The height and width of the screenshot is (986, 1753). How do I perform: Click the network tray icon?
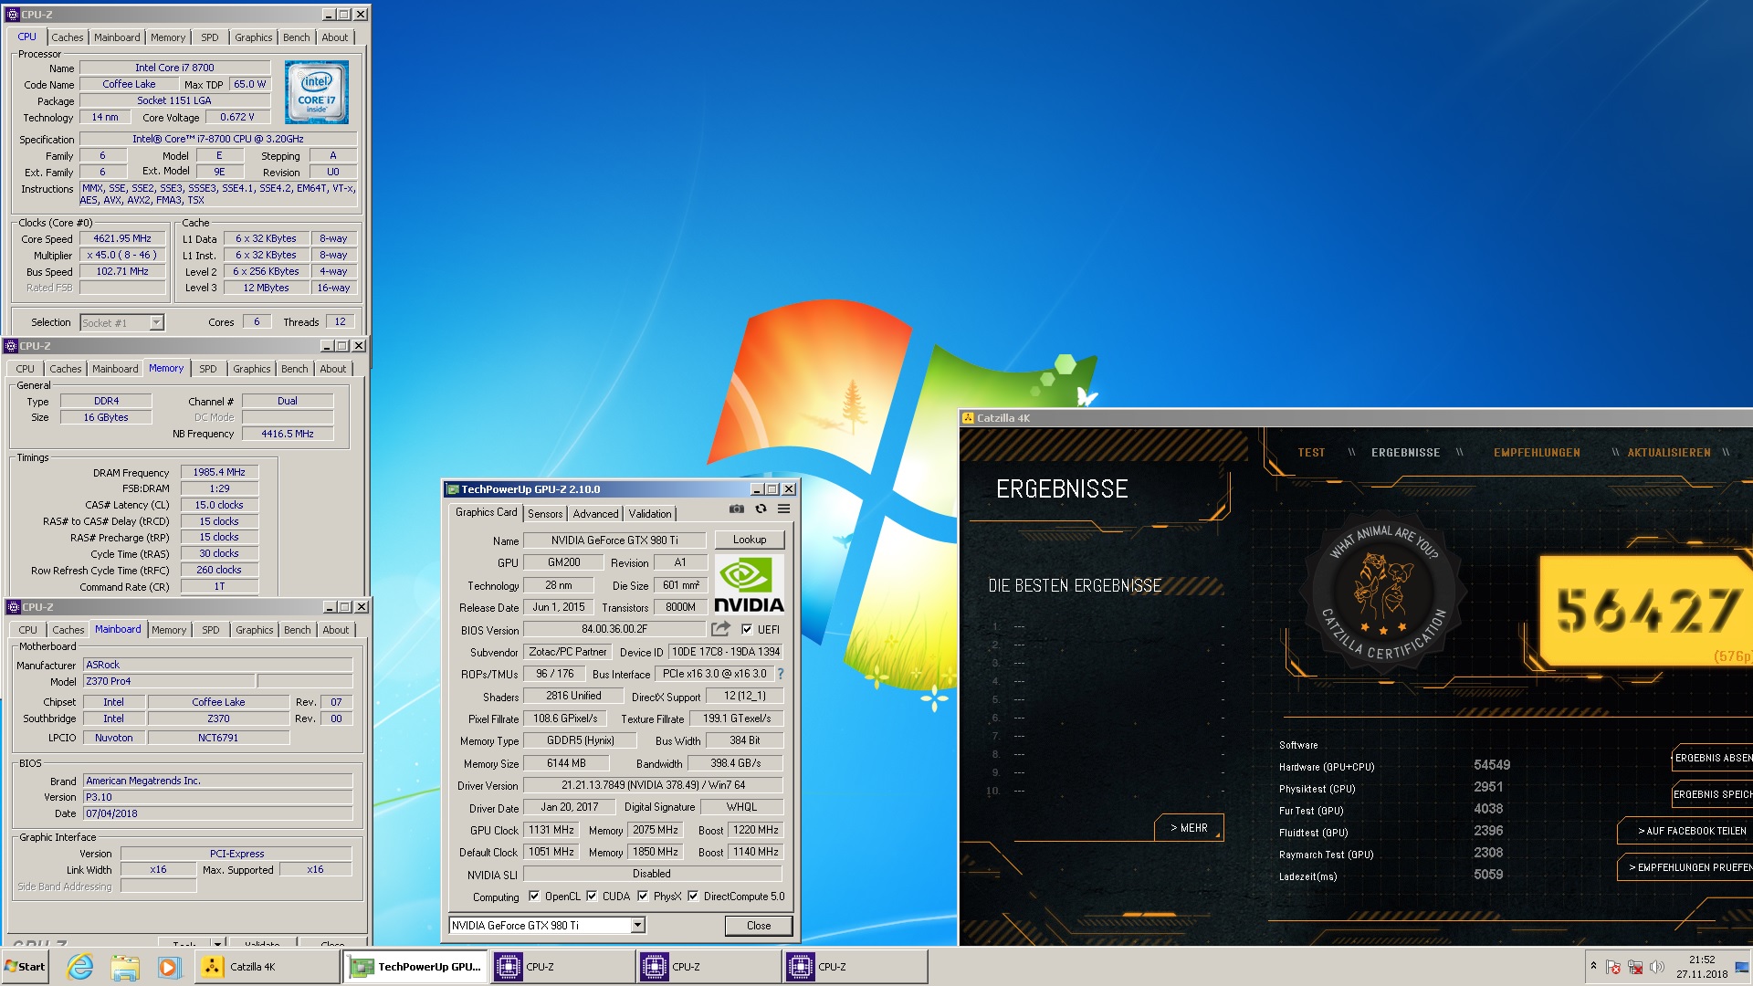coord(1635,967)
